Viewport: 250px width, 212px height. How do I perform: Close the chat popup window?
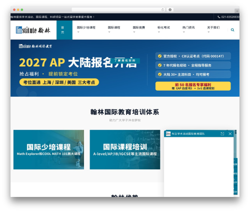tap(230, 134)
